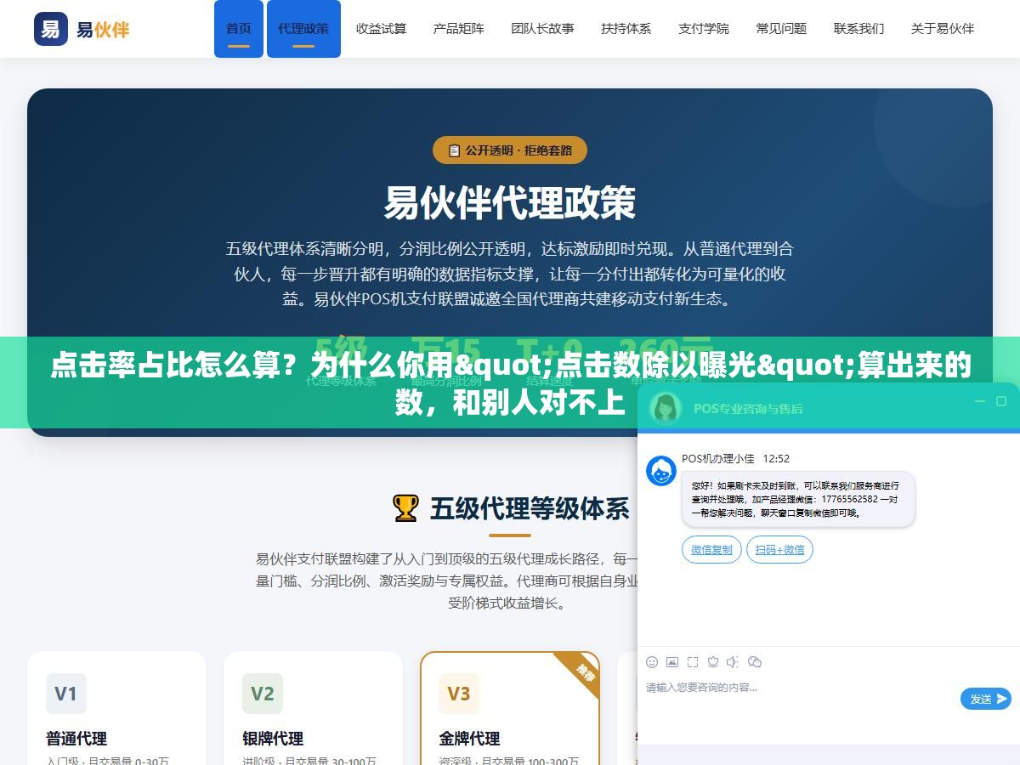1020x765 pixels.
Task: Click the 易伙伴代理政策 hero heading
Action: point(510,202)
